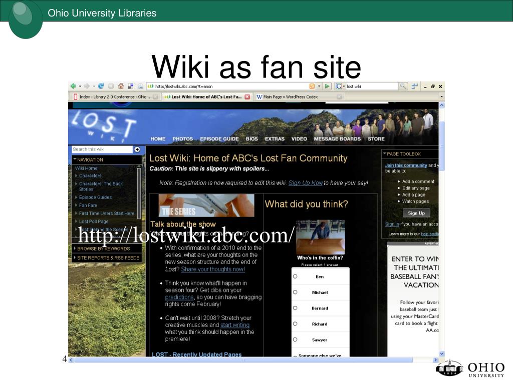Select the Sawyer poll answer

pyautogui.click(x=295, y=339)
